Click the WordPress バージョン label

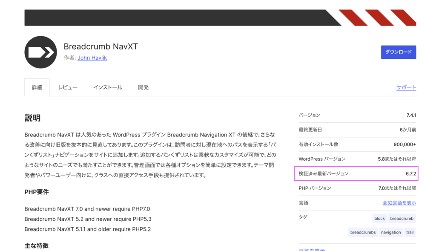click(x=322, y=159)
